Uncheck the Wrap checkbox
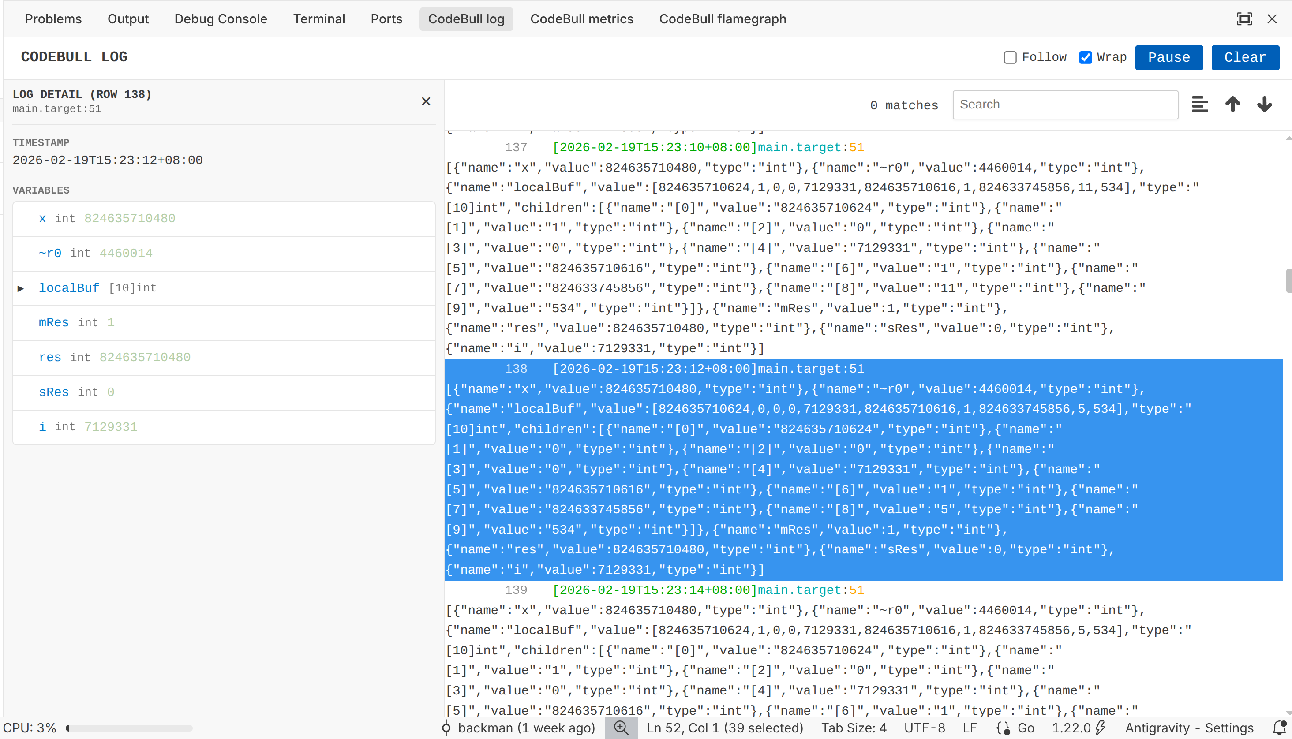 click(1086, 57)
